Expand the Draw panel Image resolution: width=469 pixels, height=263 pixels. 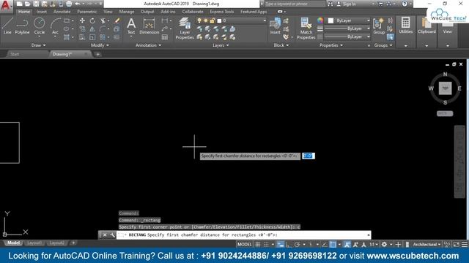pos(38,45)
